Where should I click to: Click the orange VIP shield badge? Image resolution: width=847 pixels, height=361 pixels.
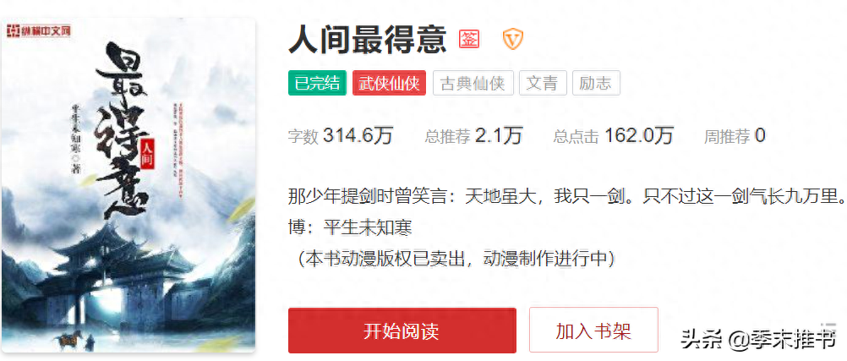point(512,39)
